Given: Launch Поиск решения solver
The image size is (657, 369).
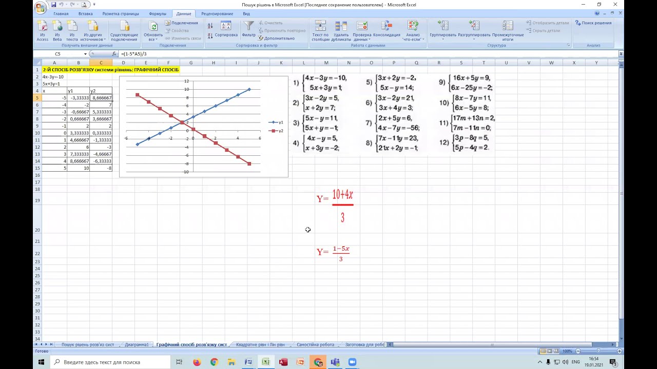Looking at the screenshot, I should click(593, 23).
